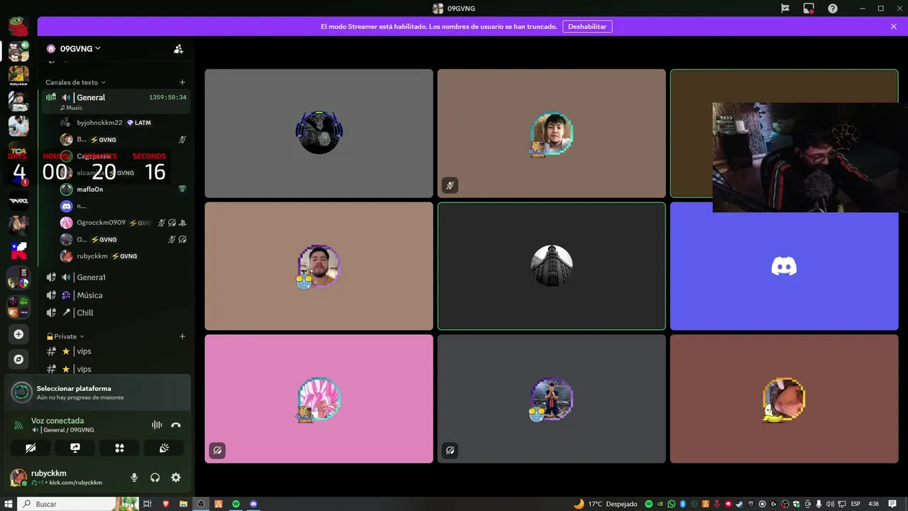Select the pink participant video tile
The height and width of the screenshot is (511, 908).
pos(319,399)
